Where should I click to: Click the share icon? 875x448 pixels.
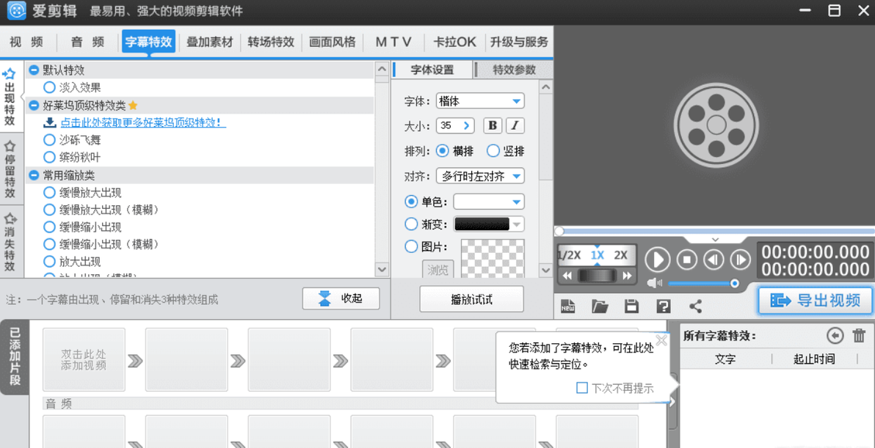[695, 306]
